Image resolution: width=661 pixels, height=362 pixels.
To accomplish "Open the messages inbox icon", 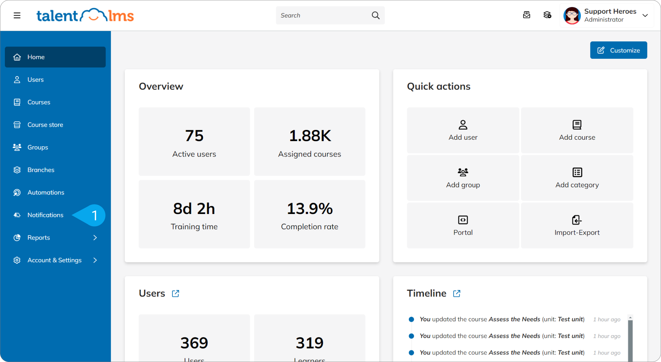I will (526, 15).
